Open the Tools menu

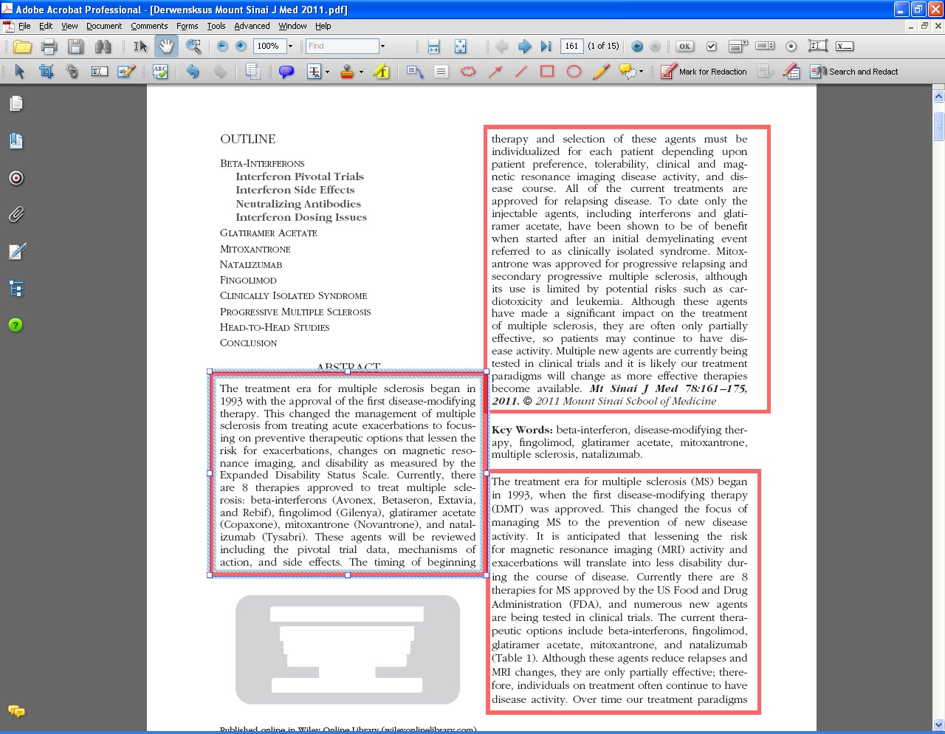(216, 26)
